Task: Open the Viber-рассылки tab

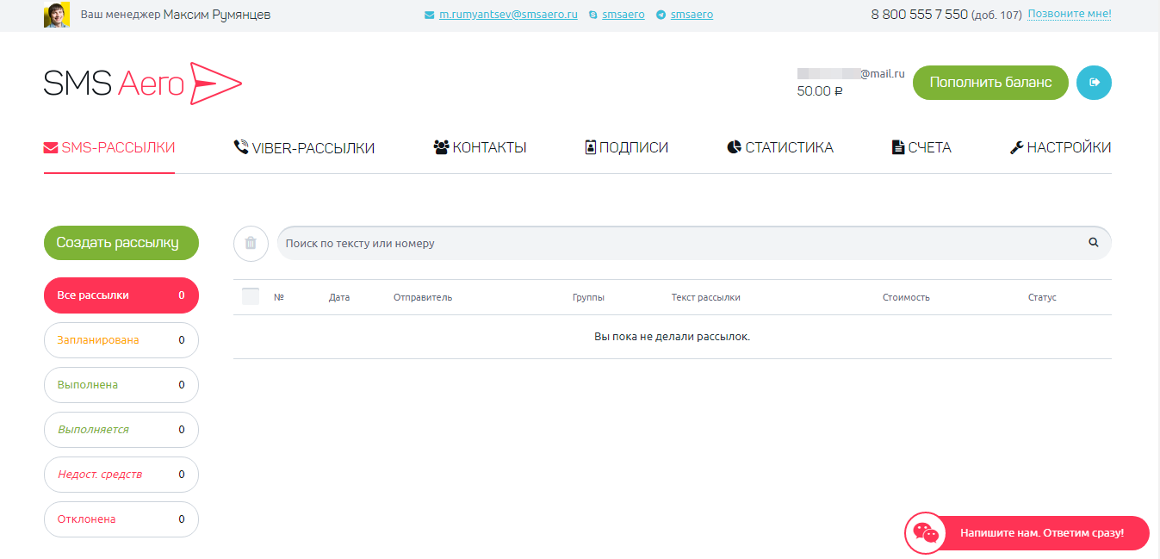Action: [304, 148]
